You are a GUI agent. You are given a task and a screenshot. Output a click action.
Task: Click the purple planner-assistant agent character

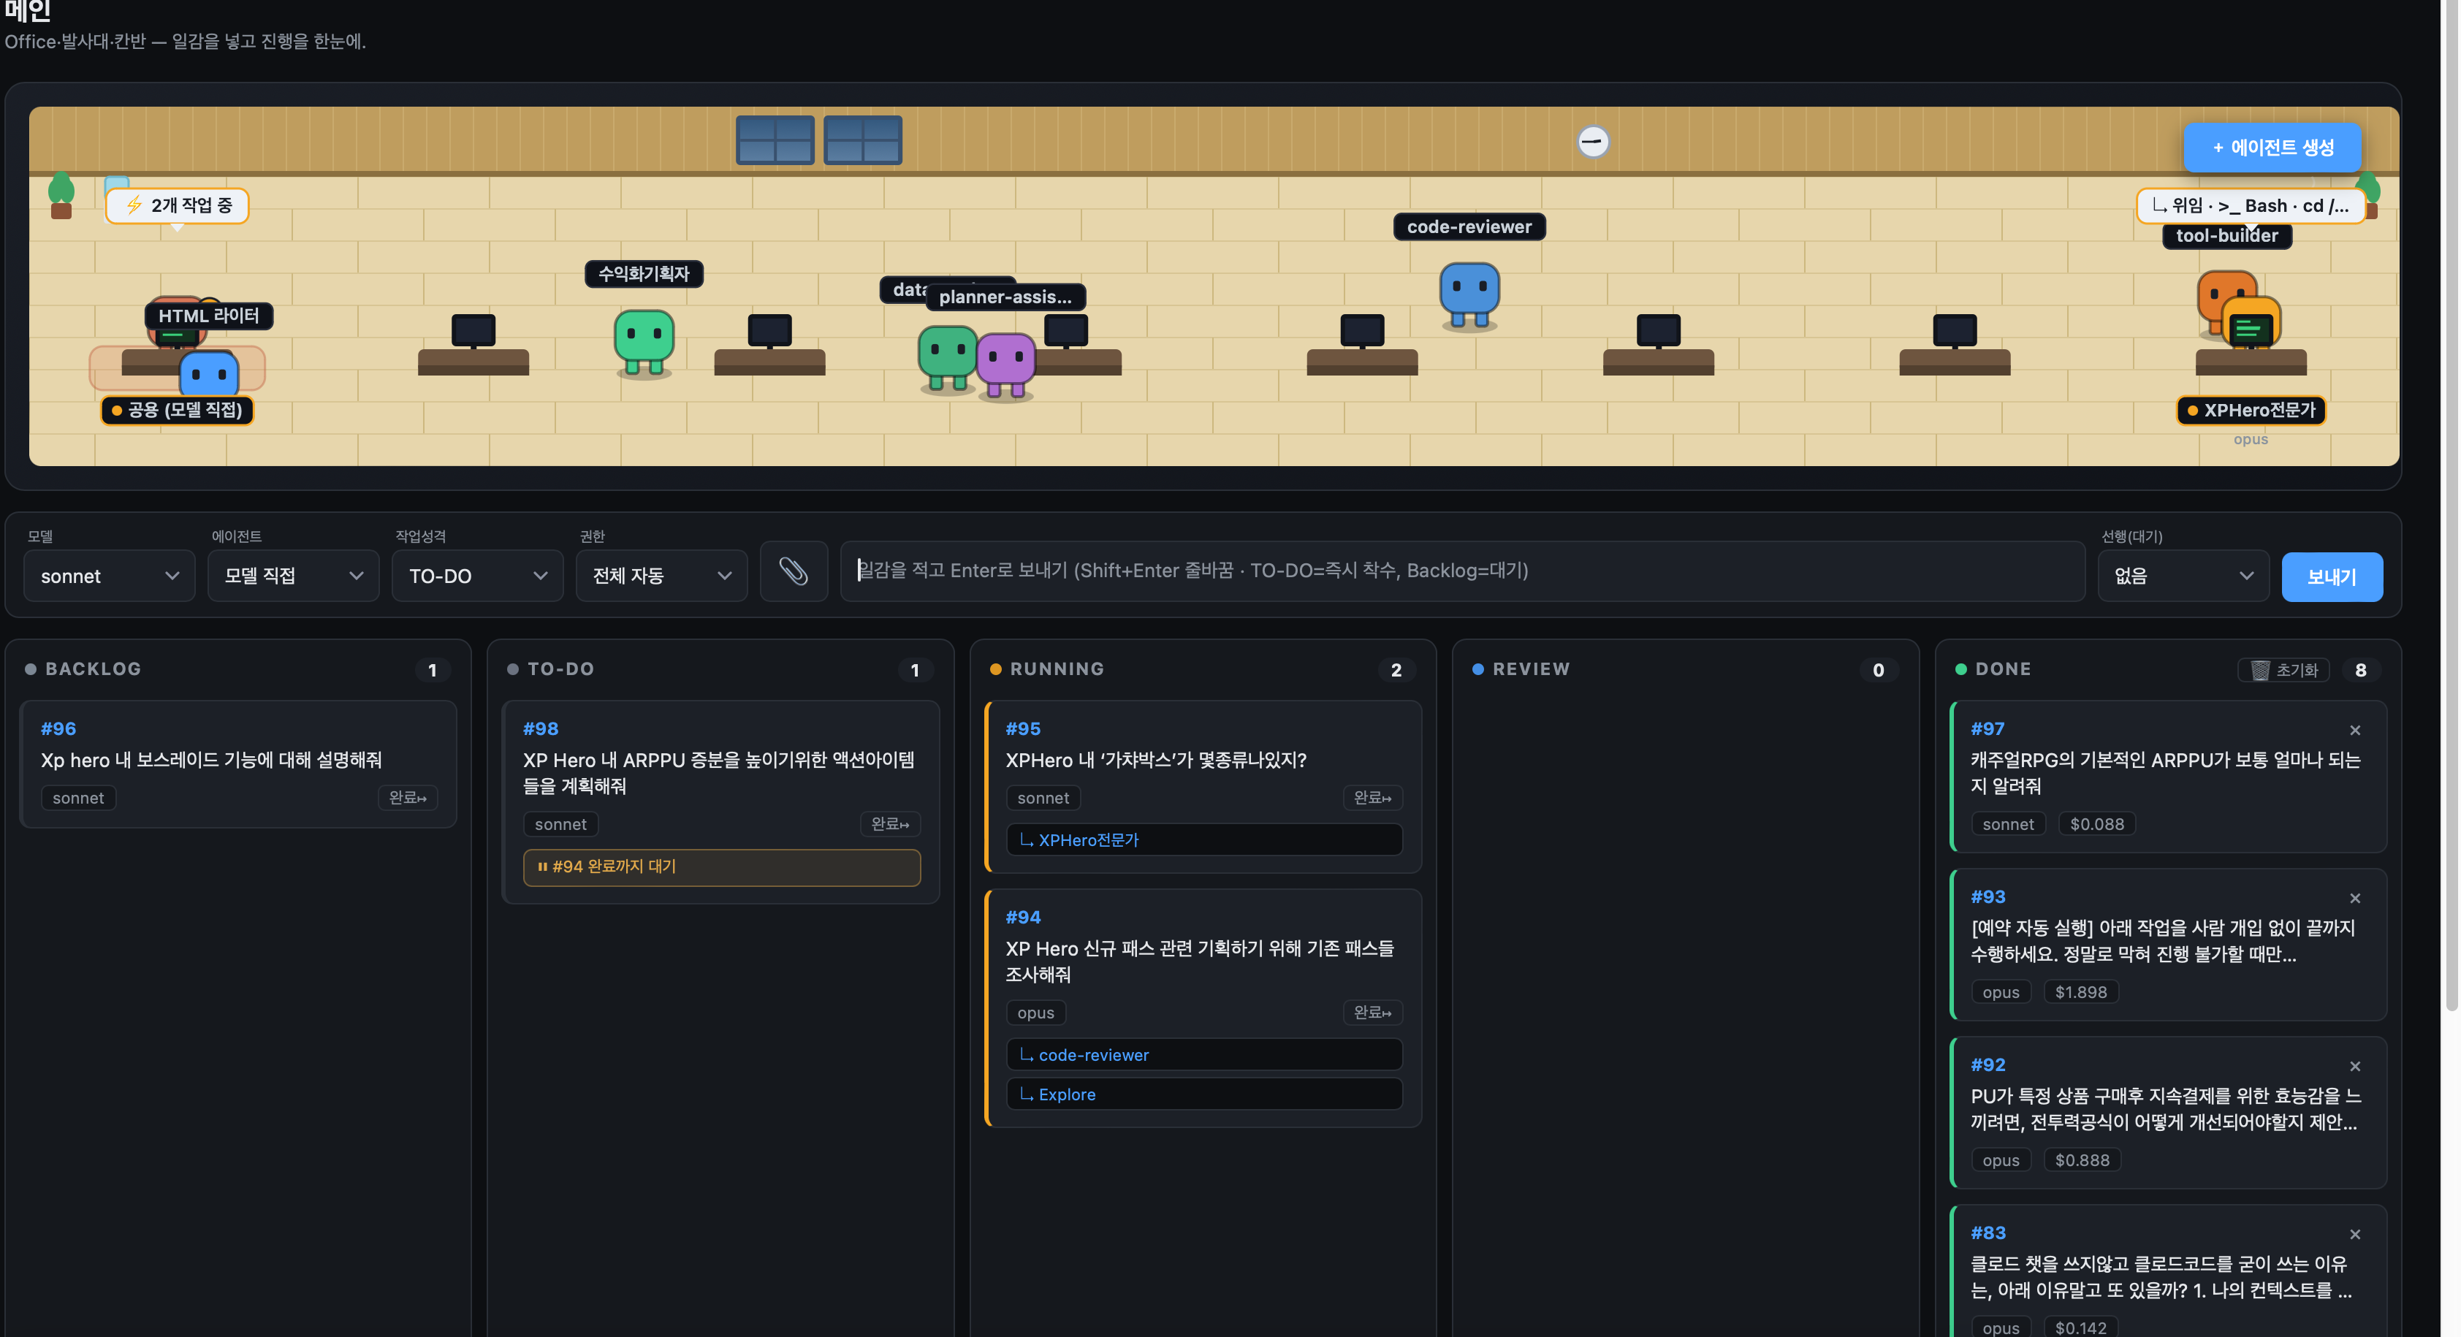1006,365
